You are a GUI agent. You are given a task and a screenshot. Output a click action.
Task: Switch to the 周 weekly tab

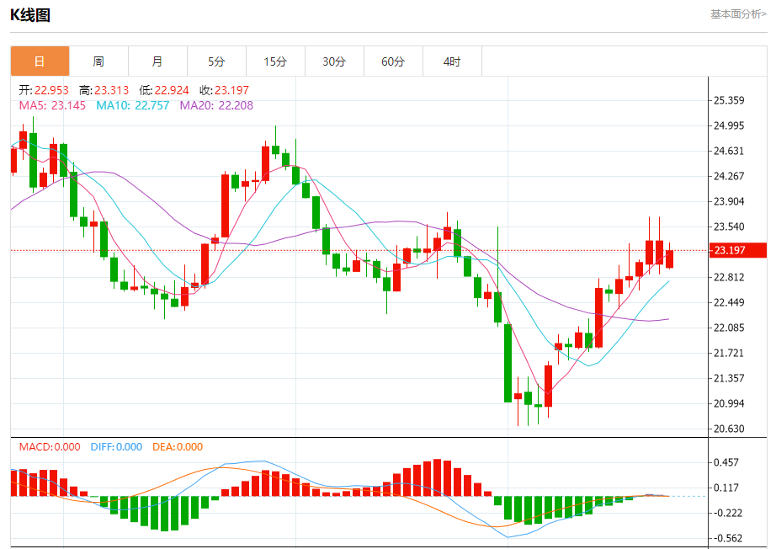[x=98, y=61]
